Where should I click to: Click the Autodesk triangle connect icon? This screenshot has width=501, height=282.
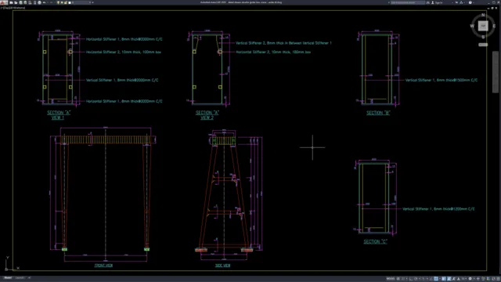[461, 2]
